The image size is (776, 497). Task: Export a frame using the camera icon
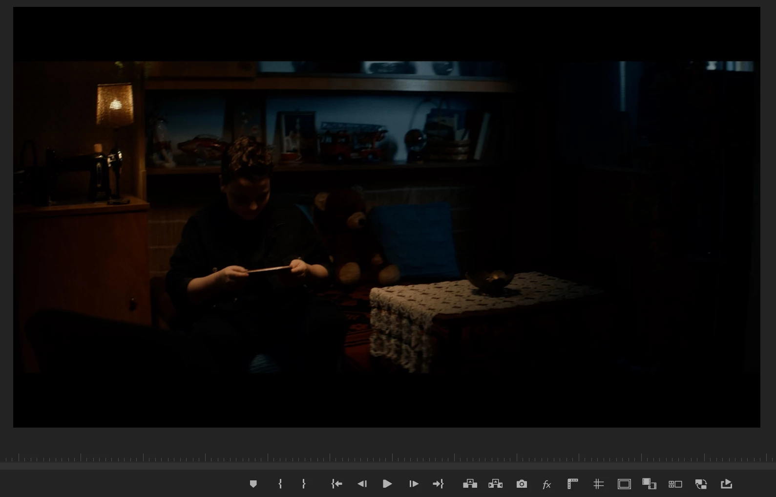(x=522, y=484)
